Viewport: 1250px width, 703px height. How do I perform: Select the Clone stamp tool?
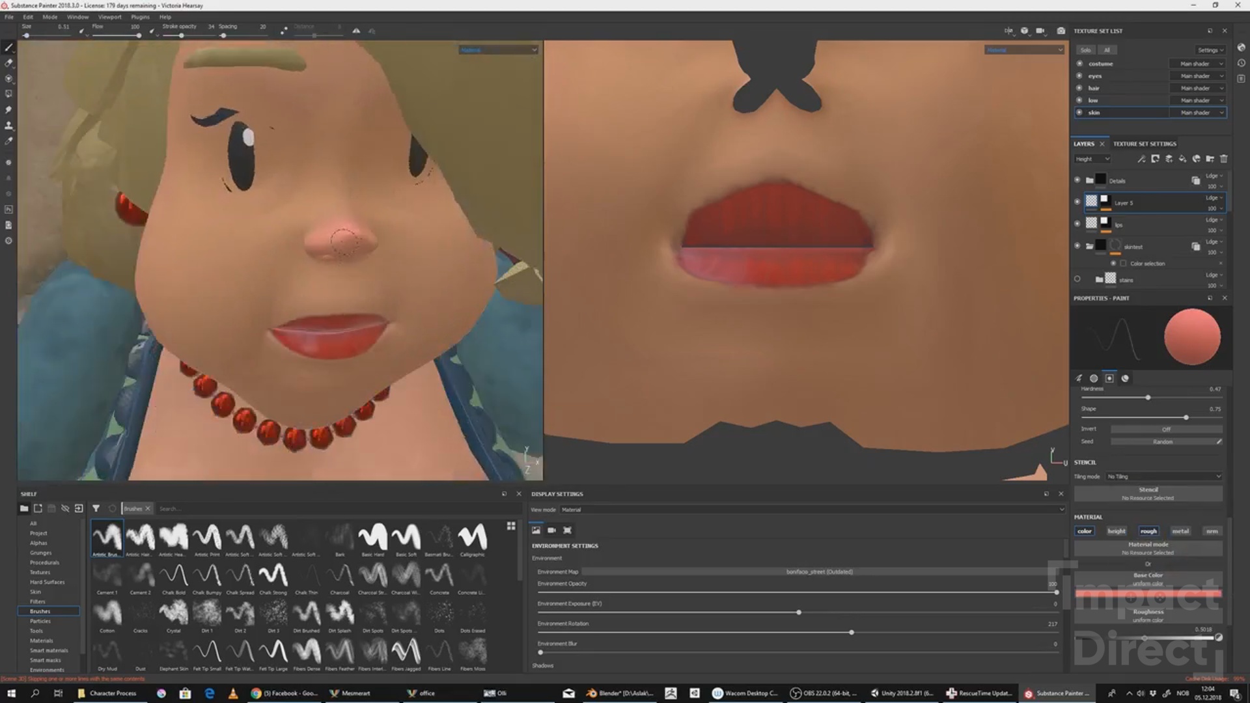tap(8, 125)
